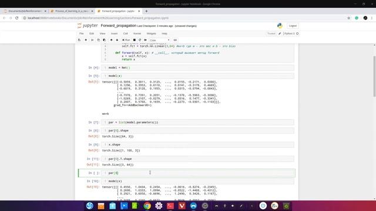Image resolution: width=376 pixels, height=211 pixels.
Task: Run the current cell
Action: (126, 40)
